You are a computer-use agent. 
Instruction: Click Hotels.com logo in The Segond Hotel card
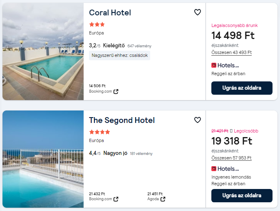[225, 169]
